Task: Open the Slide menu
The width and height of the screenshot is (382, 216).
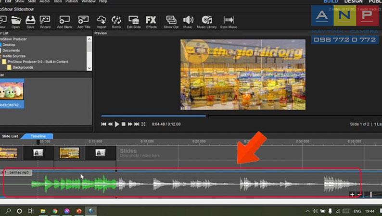Action: click(32, 1)
